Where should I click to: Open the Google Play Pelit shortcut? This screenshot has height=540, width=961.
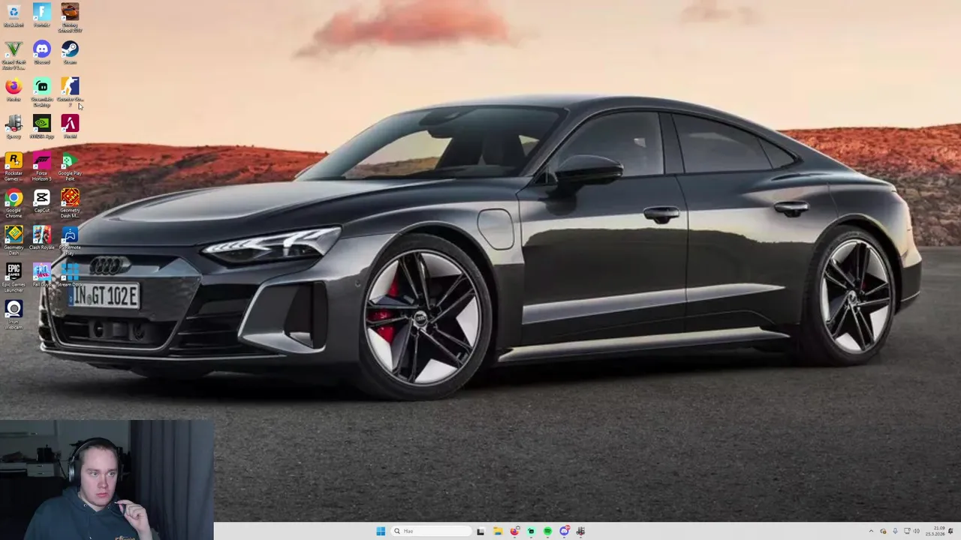tap(70, 166)
